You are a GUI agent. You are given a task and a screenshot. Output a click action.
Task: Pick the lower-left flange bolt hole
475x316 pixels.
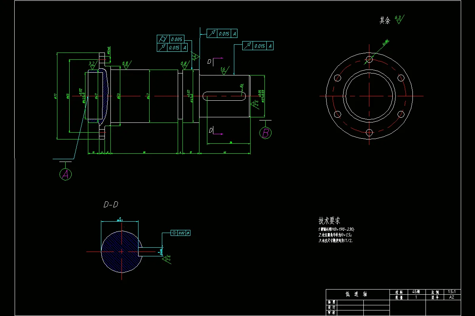(338, 114)
